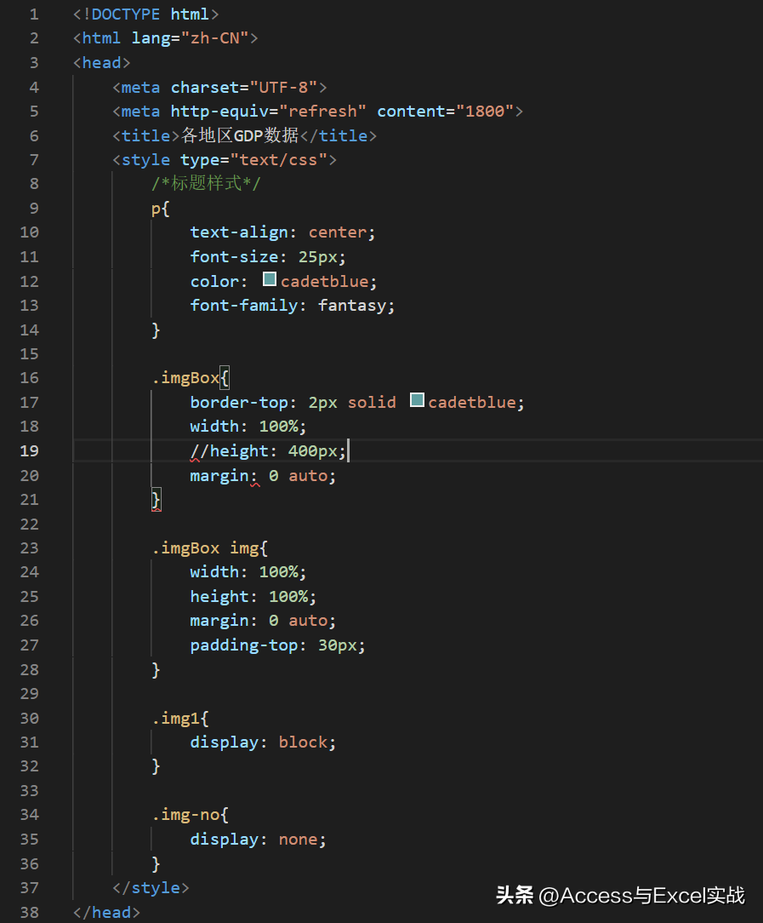Screen dimensions: 763x923
Task: Click the .img-no selector
Action: [x=185, y=815]
